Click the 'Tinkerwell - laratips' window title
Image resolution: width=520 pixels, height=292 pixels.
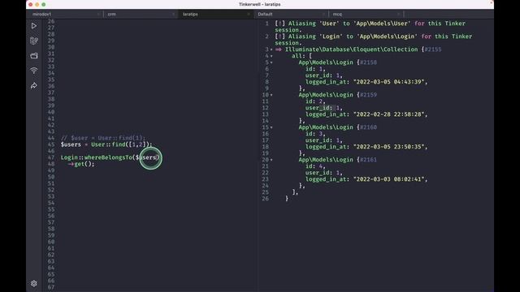[260, 4]
